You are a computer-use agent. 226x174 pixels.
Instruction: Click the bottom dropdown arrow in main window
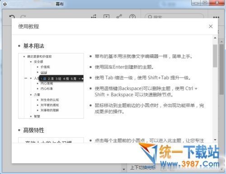[x=124, y=169]
